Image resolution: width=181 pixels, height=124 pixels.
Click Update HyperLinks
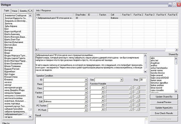[x=164, y=108]
